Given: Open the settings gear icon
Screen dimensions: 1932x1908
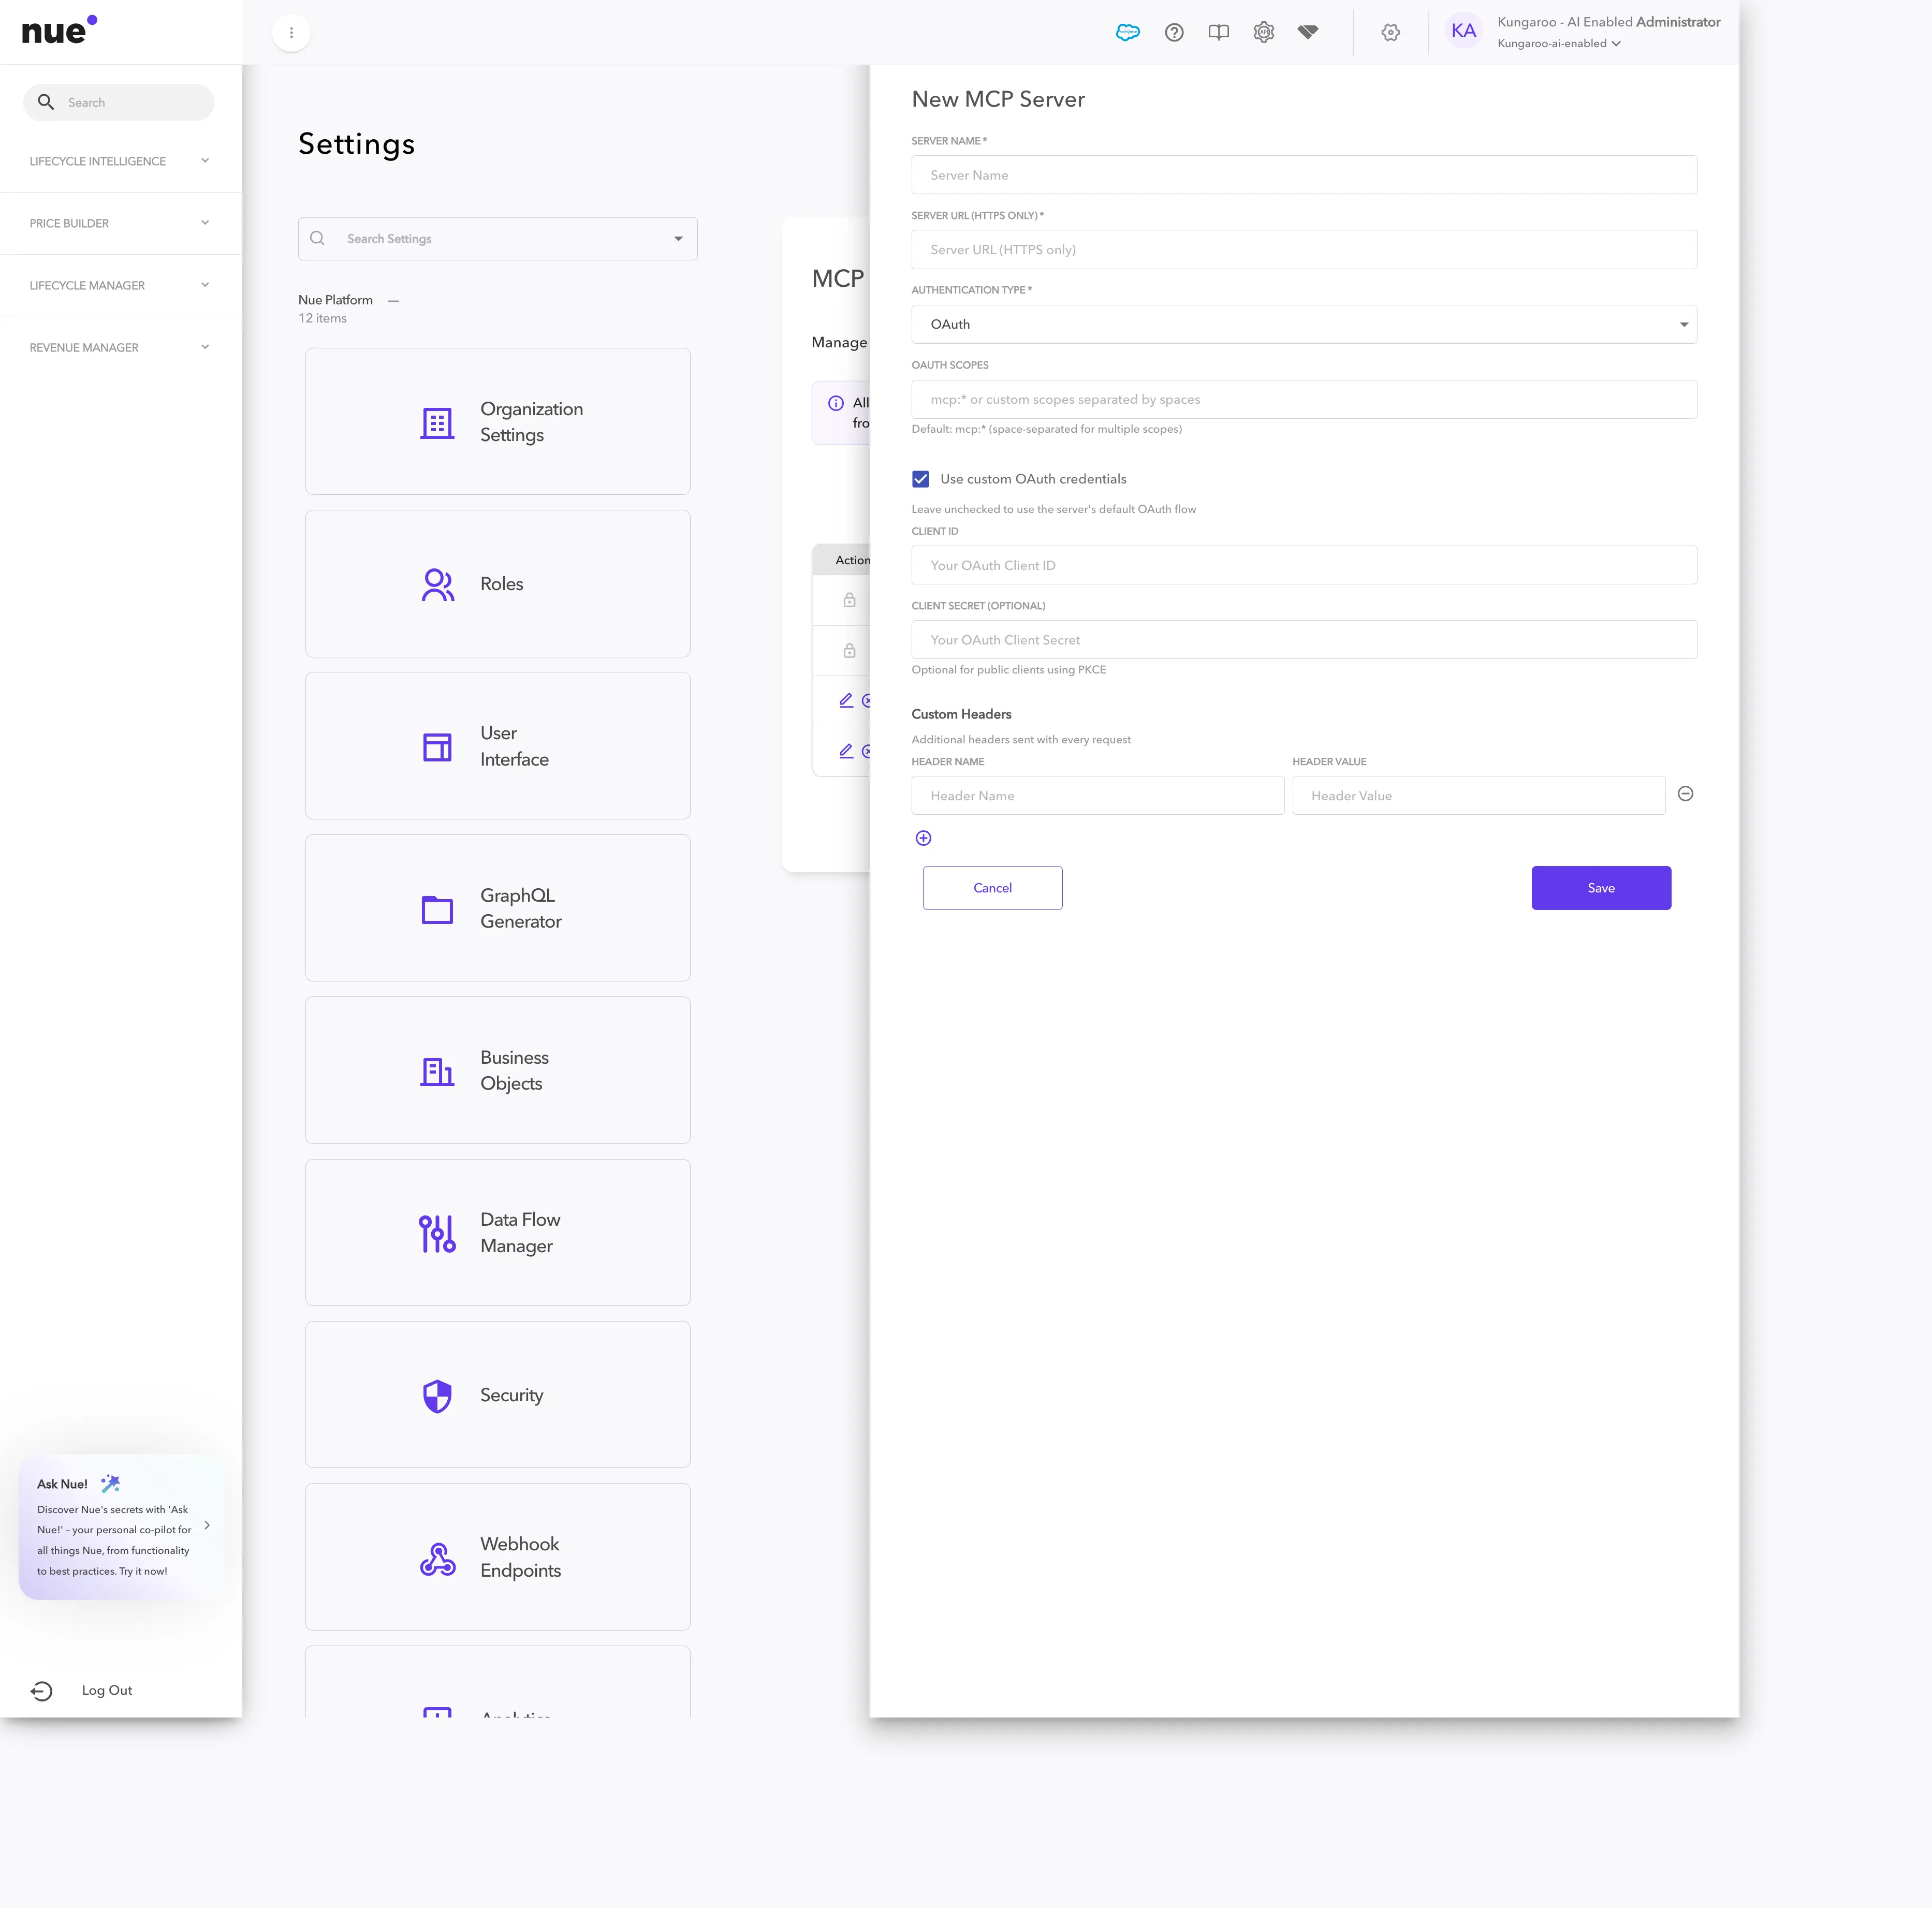Looking at the screenshot, I should [x=1390, y=32].
